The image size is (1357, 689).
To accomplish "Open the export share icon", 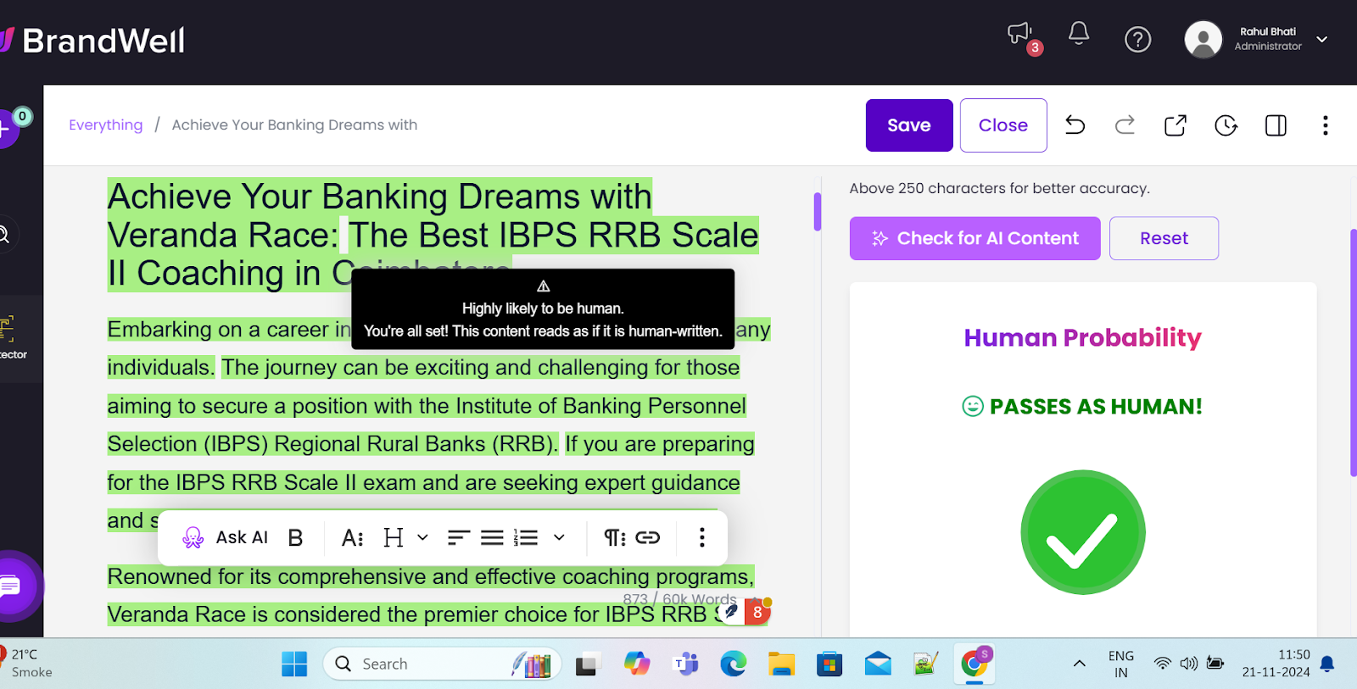I will click(1175, 125).
